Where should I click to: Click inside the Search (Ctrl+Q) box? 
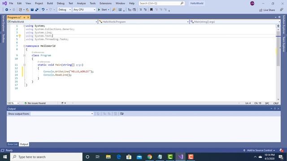click(161, 3)
